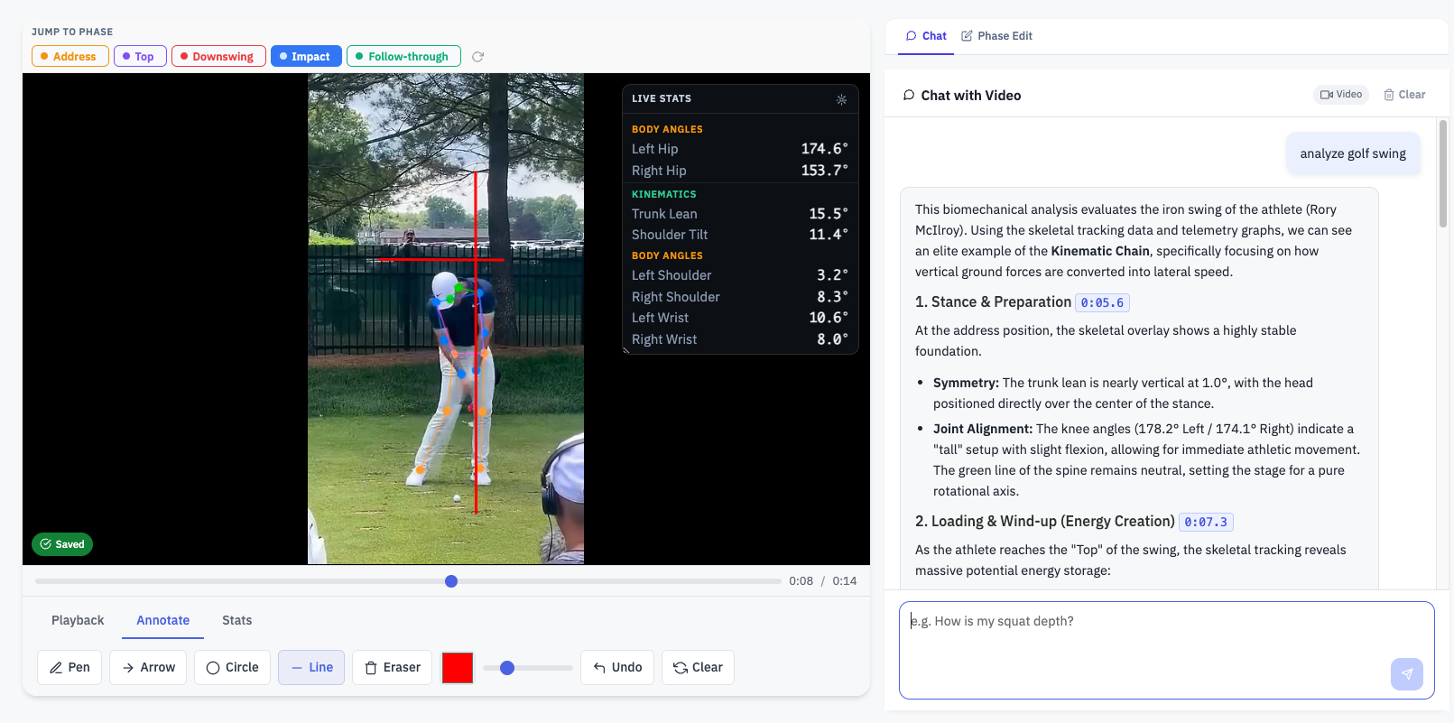The width and height of the screenshot is (1454, 723).
Task: Click the Trunk Lean 15.5° stat
Action: point(740,214)
